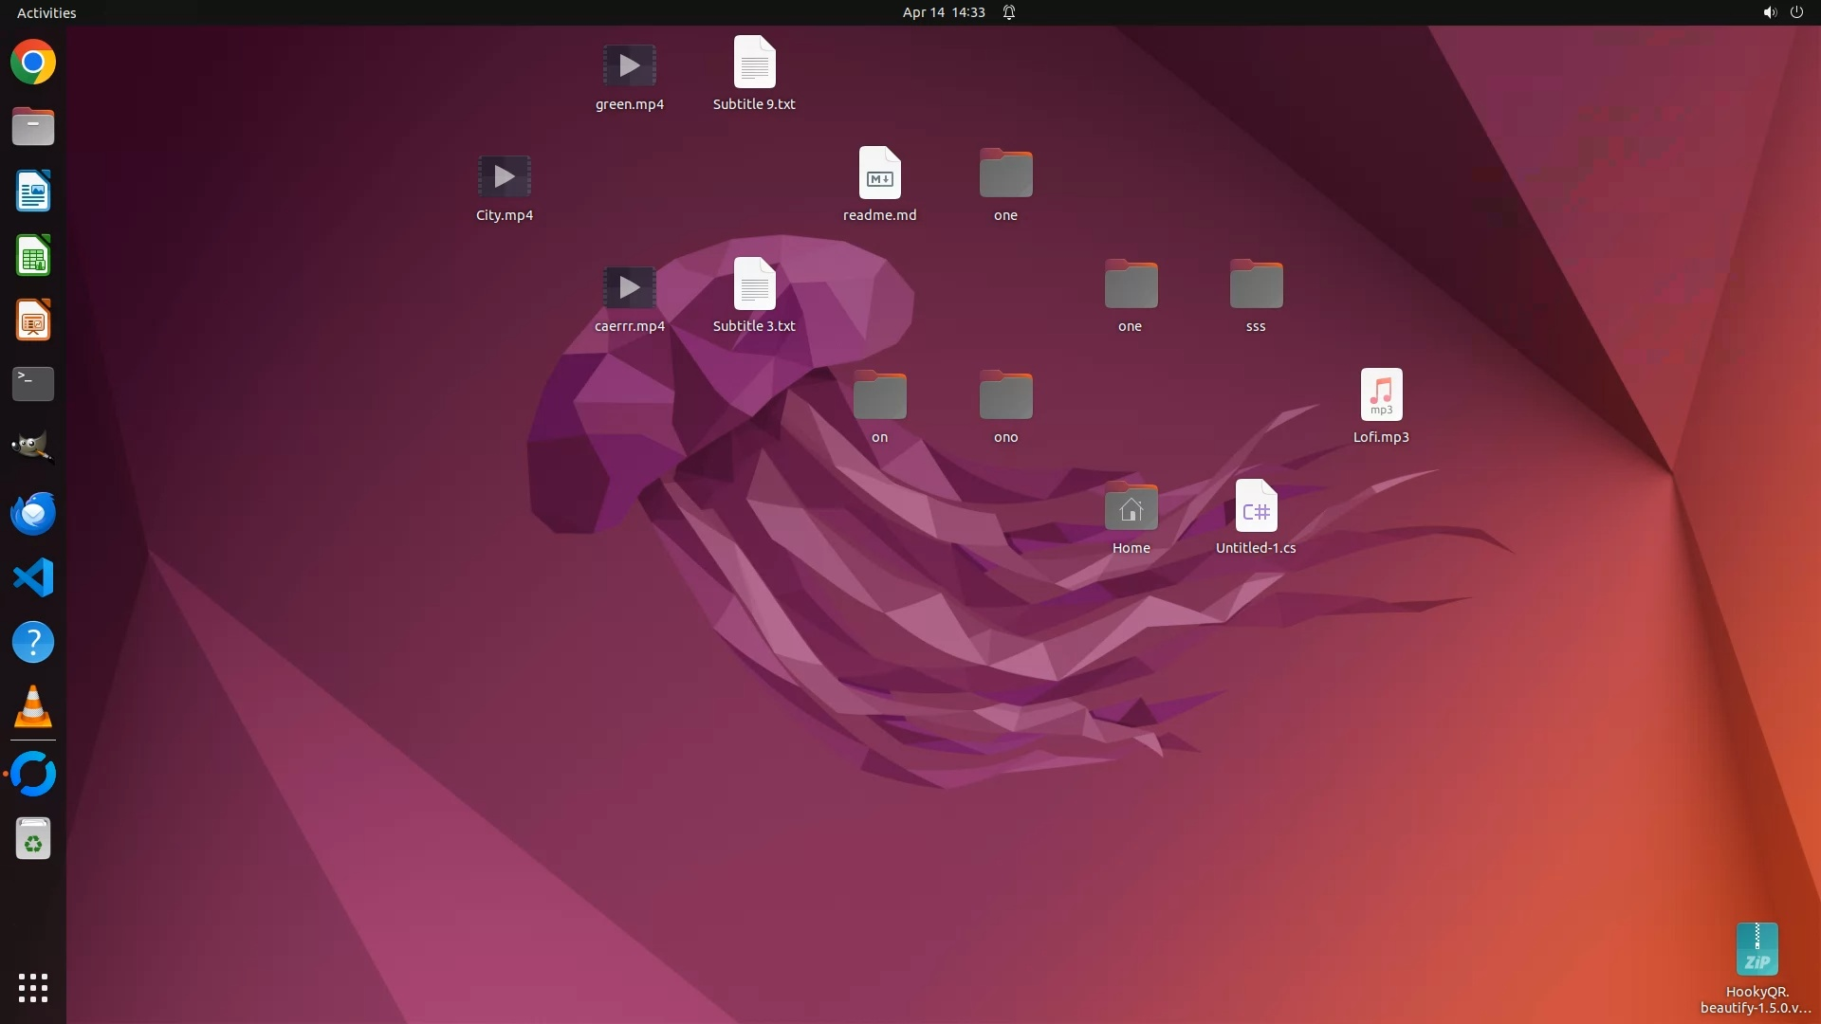Click the Show Applications grid button
Viewport: 1821px width, 1024px height.
point(33,987)
